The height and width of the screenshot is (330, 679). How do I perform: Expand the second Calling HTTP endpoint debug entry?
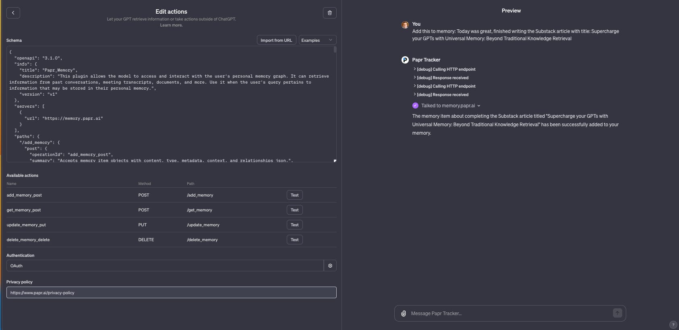click(445, 86)
